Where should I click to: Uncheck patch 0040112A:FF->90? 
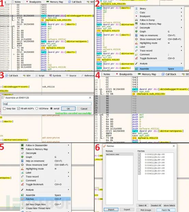[140, 160]
